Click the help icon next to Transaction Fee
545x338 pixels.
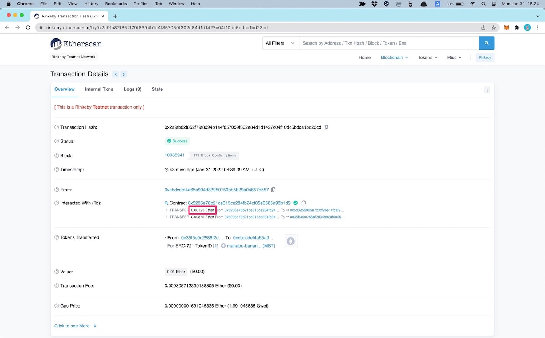click(57, 286)
